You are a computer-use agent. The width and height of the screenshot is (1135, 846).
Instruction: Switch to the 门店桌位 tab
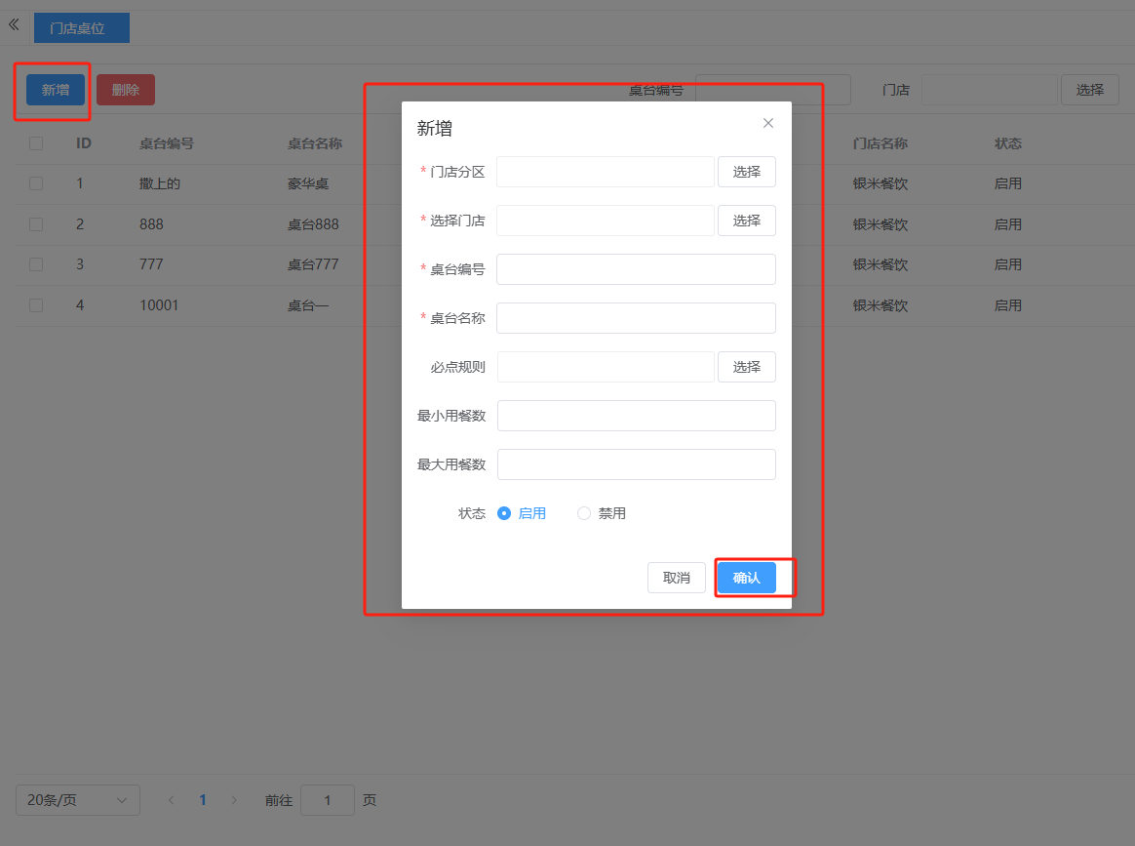(x=81, y=28)
